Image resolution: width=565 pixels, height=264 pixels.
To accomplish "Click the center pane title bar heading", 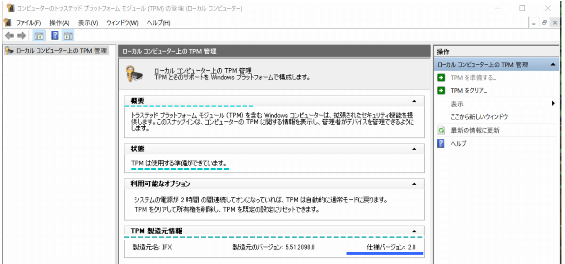I will (274, 51).
